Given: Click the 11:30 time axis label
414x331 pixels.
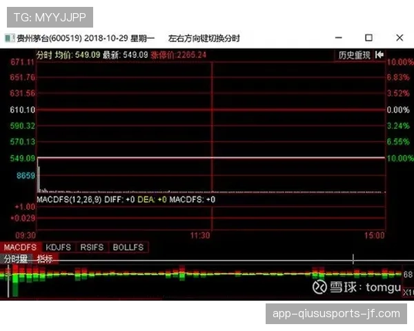Looking at the screenshot, I should tap(200, 235).
